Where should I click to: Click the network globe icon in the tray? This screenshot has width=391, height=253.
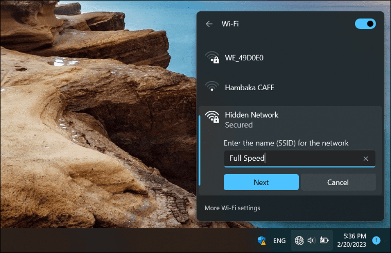point(299,241)
